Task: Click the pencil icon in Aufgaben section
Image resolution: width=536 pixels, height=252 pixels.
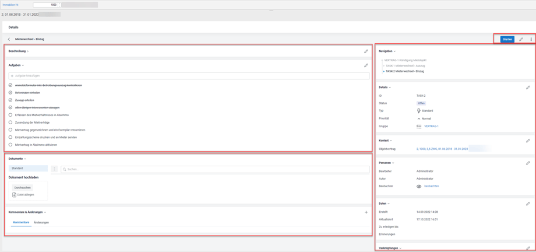Action: [366, 65]
